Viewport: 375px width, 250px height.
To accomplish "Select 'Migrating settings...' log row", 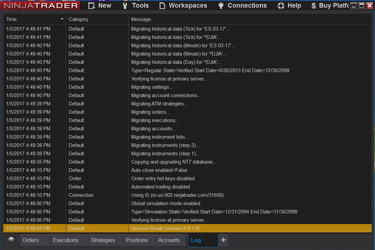I will click(x=187, y=87).
